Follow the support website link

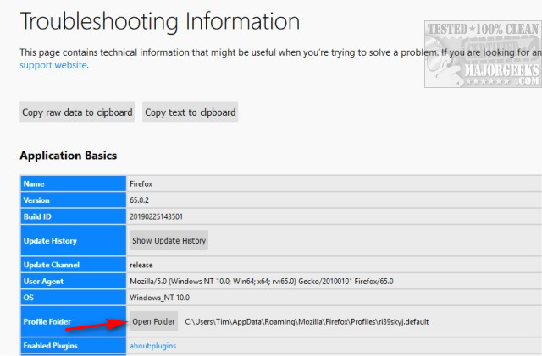coord(53,65)
